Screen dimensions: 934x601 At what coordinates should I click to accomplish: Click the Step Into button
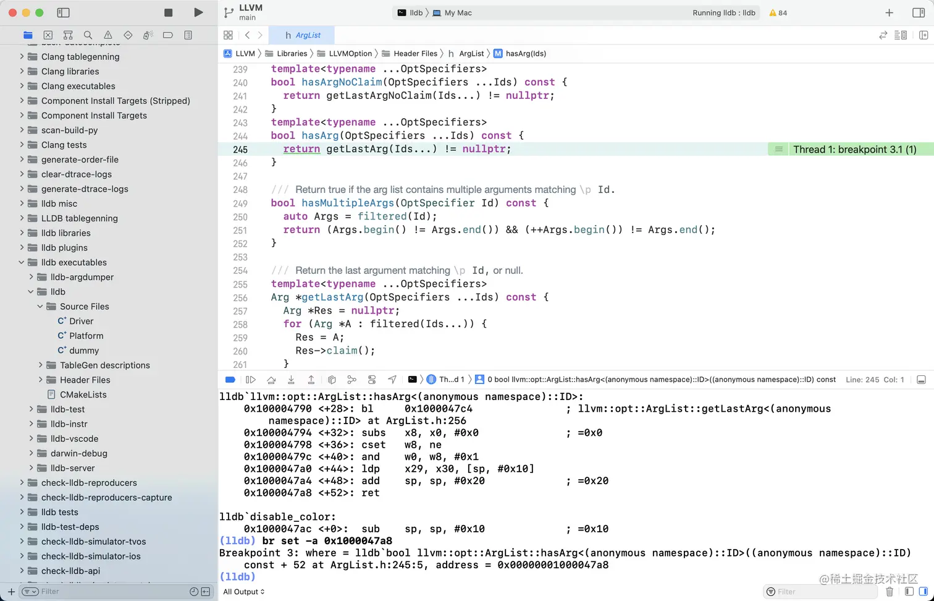(x=291, y=380)
